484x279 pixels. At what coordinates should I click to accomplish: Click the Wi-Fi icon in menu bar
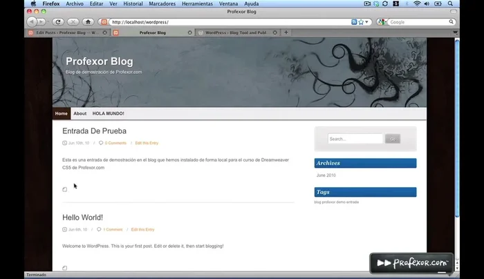(417, 3)
